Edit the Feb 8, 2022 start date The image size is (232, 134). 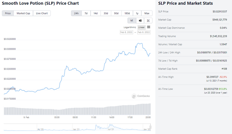pyautogui.click(x=127, y=32)
